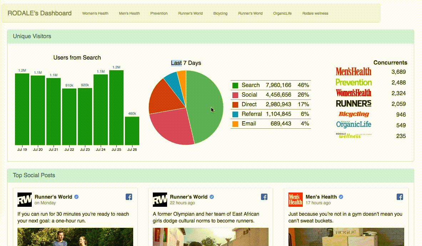The height and width of the screenshot is (246, 422).
Task: Click the Unique Visitors panel heading
Action: (32, 36)
